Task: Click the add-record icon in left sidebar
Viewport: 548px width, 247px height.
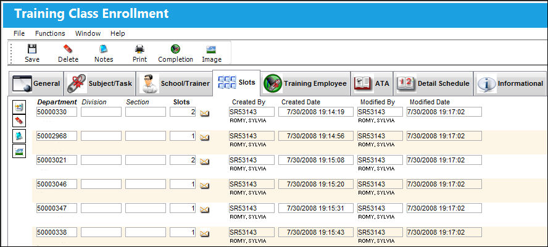Action: tap(19, 107)
